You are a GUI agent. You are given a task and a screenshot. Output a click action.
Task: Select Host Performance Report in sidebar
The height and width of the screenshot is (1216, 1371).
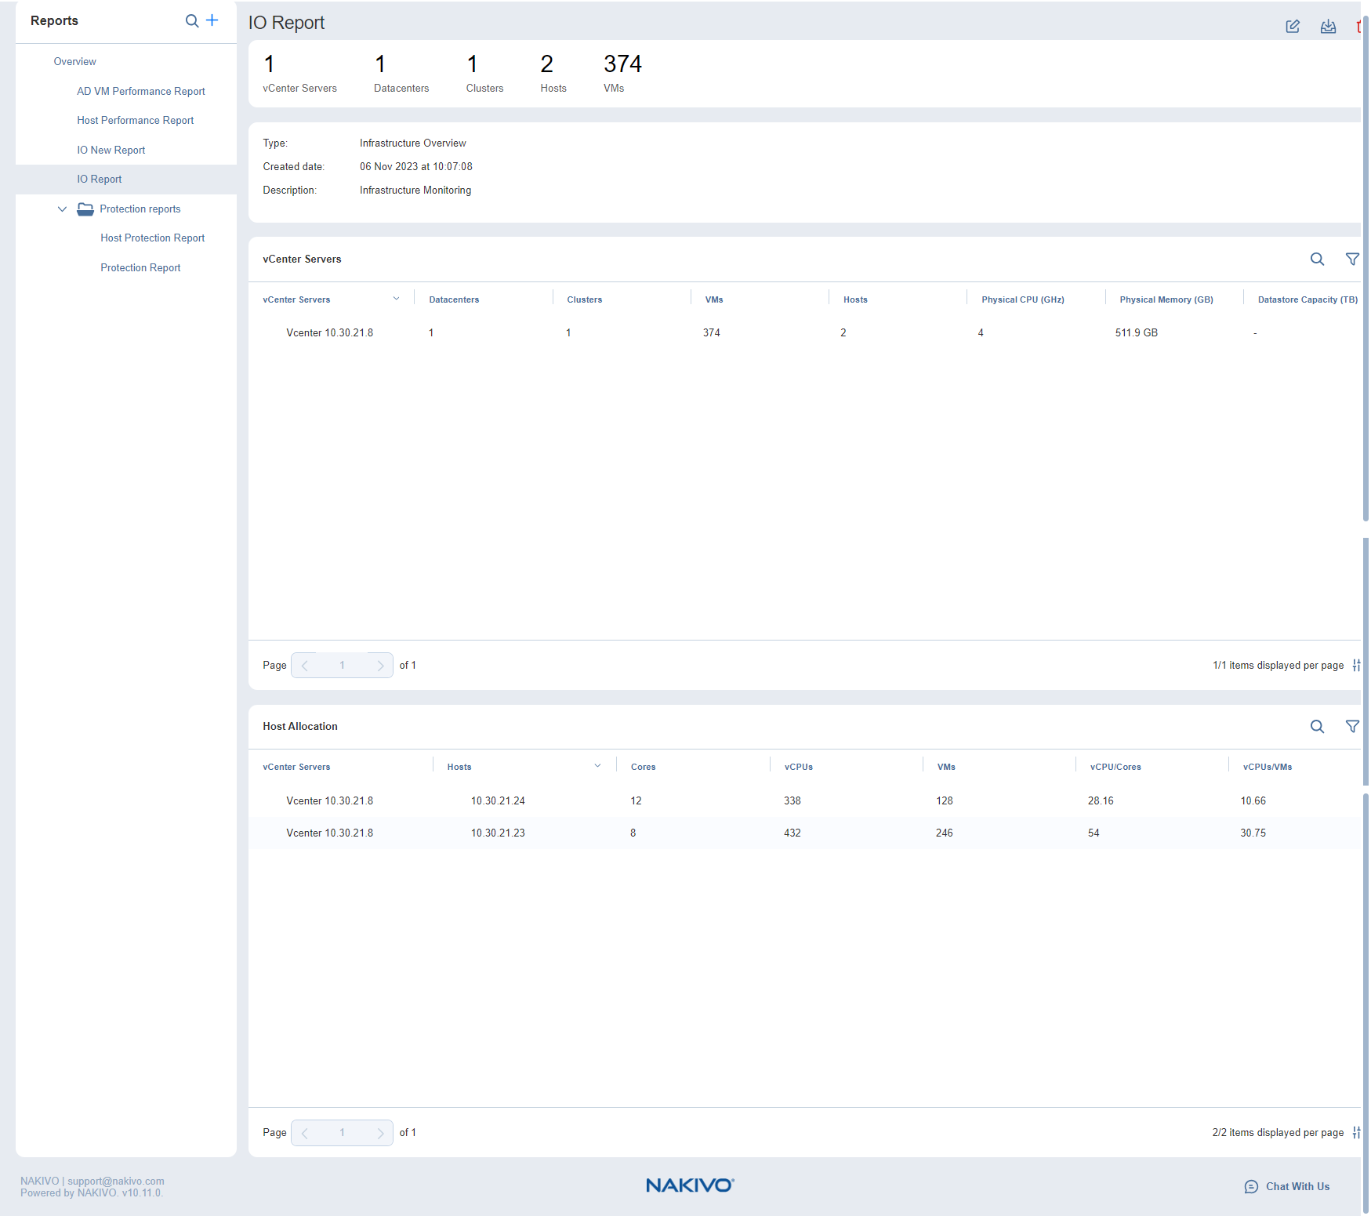[x=135, y=121]
